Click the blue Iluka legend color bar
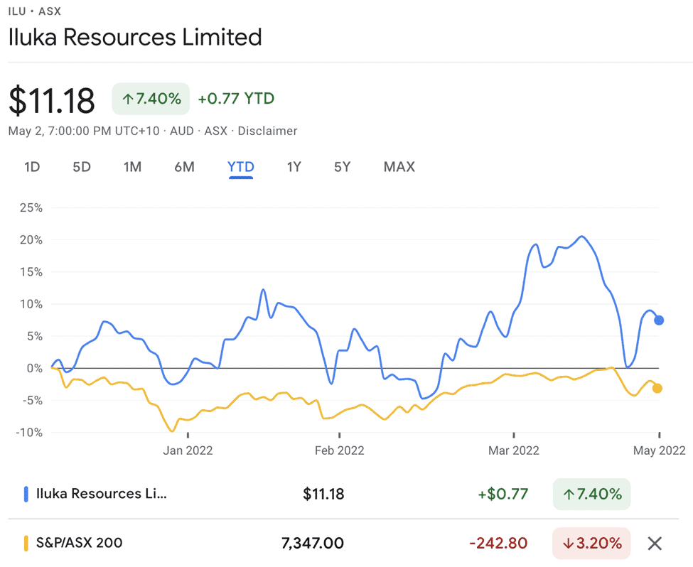This screenshot has width=693, height=567. pyautogui.click(x=26, y=494)
